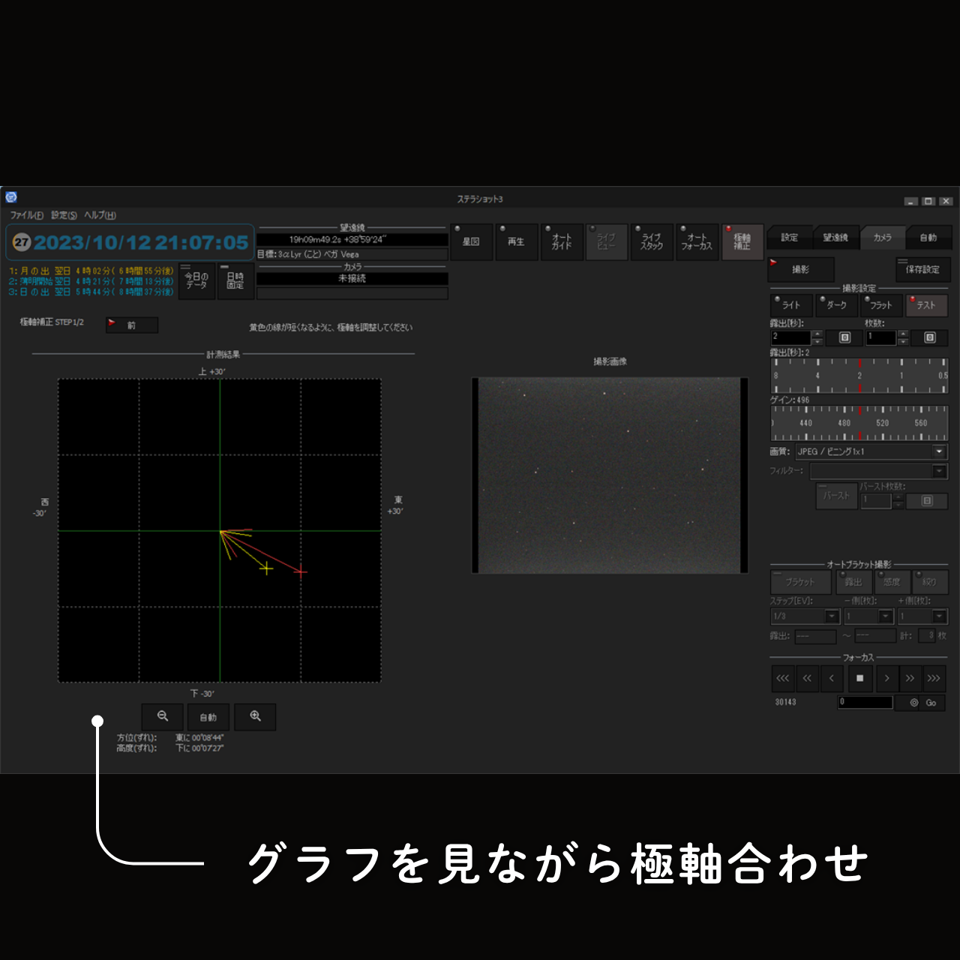The width and height of the screenshot is (960, 960).
Task: Step focus with double-left arrows
Action: click(807, 679)
